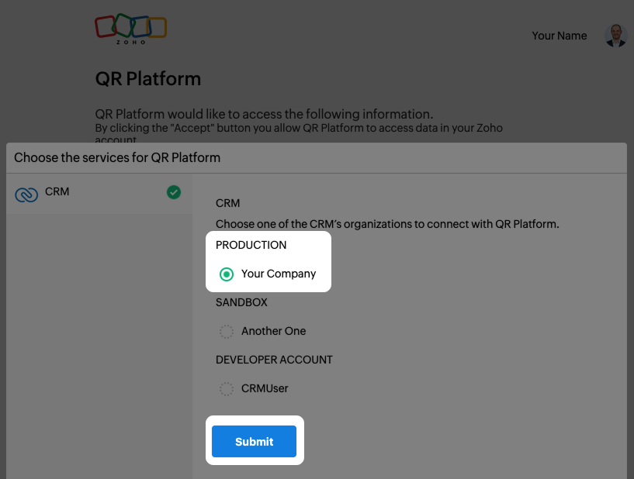
Task: Click the avatar picture beside Your Name
Action: click(615, 36)
